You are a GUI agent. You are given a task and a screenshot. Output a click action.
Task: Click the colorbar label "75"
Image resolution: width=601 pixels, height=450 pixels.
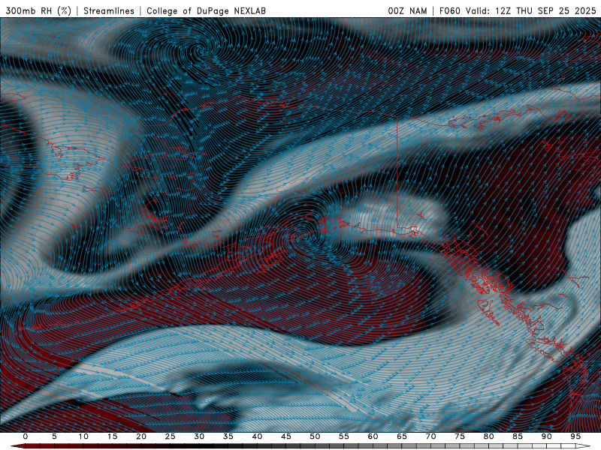coord(460,436)
